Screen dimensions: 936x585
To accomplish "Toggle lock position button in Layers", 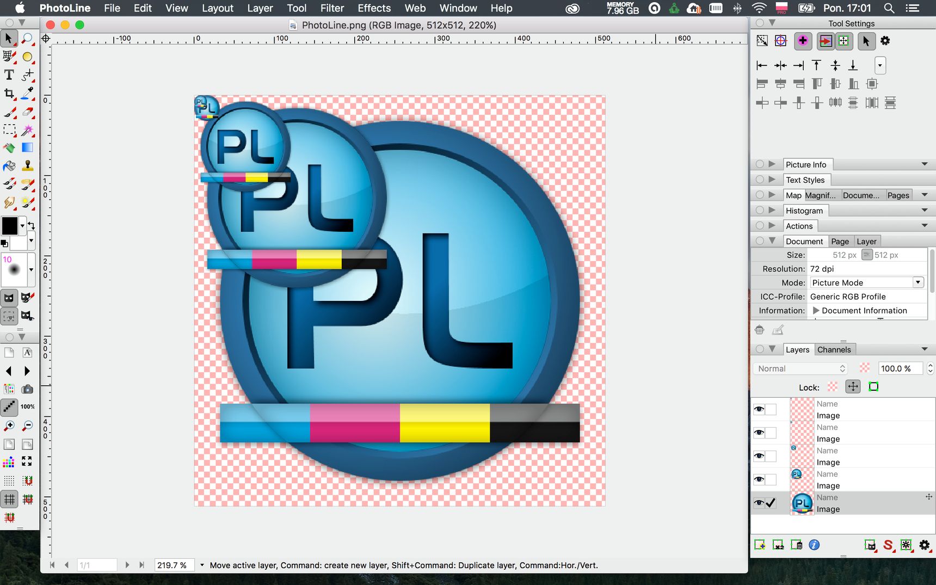I will coord(853,386).
